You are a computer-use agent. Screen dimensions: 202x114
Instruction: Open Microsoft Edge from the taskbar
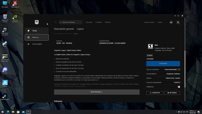[x=8, y=112]
